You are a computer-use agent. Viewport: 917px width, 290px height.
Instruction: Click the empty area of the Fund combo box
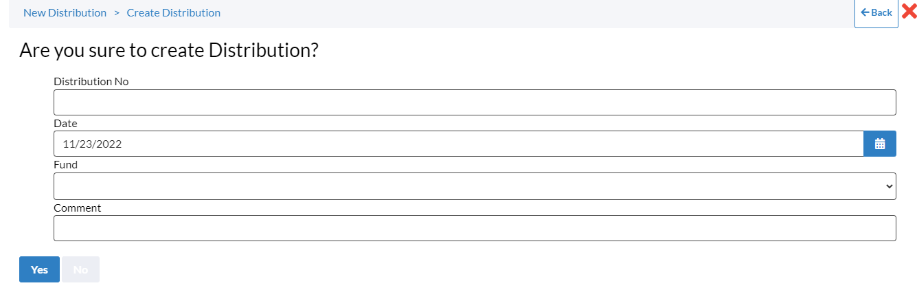[467, 186]
